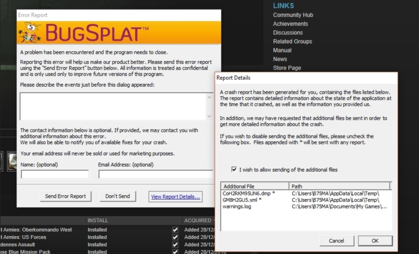This screenshot has width=419, height=254.
Task: Open Store Page link in Steam
Action: [287, 68]
